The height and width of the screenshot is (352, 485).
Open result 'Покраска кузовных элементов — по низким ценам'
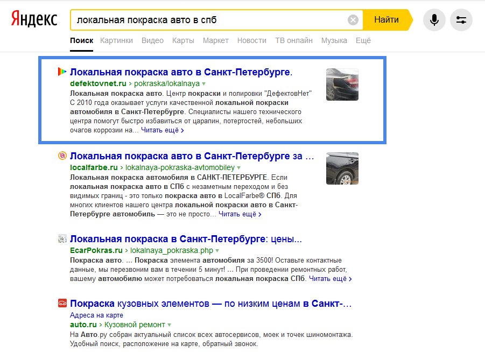point(210,304)
